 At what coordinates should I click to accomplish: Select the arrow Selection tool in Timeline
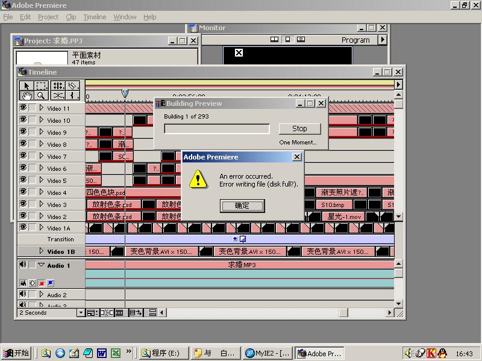pyautogui.click(x=27, y=85)
